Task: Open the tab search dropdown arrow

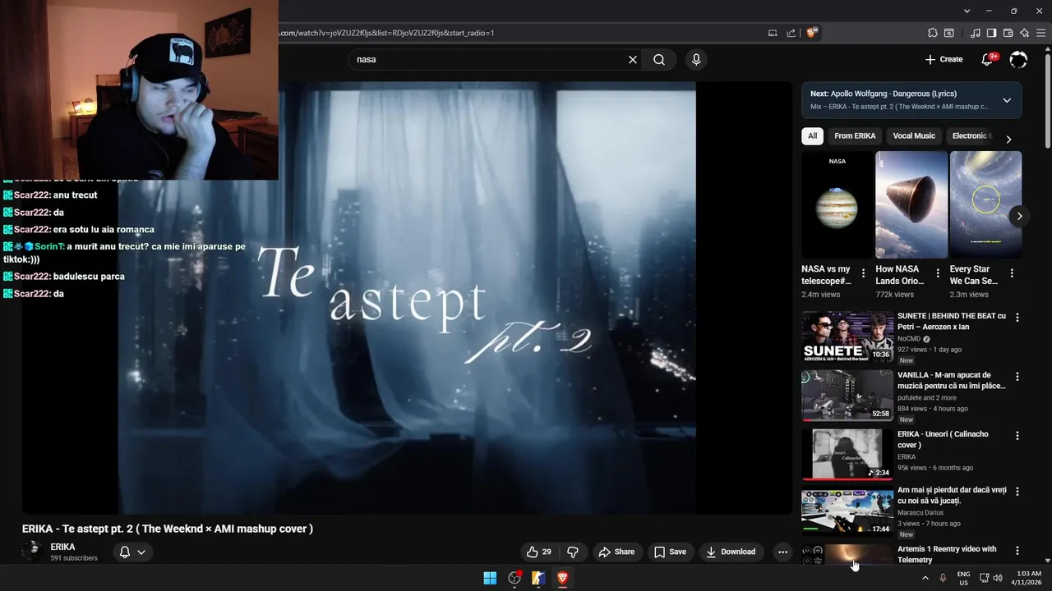Action: click(967, 11)
